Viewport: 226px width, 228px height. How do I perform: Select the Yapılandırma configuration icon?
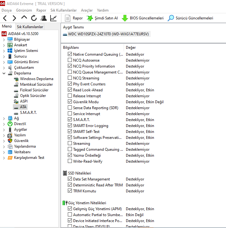tap(10, 146)
